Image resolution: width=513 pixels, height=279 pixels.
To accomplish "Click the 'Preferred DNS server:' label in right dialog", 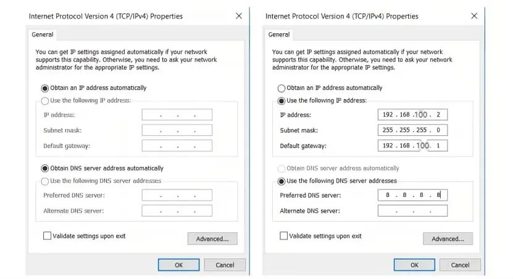I will 310,195.
